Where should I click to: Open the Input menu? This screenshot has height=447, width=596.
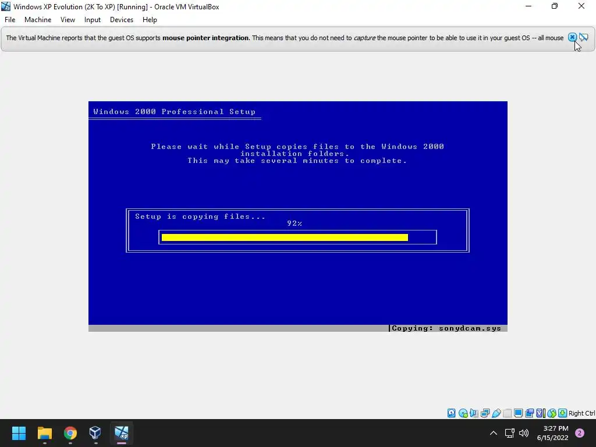pos(93,20)
